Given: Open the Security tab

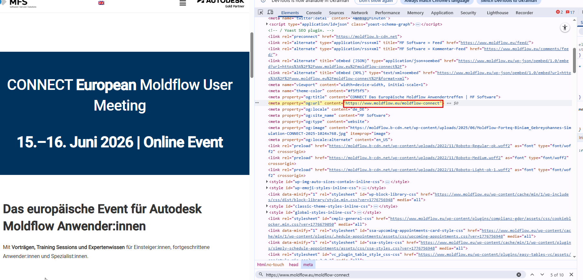Looking at the screenshot, I should [x=468, y=13].
